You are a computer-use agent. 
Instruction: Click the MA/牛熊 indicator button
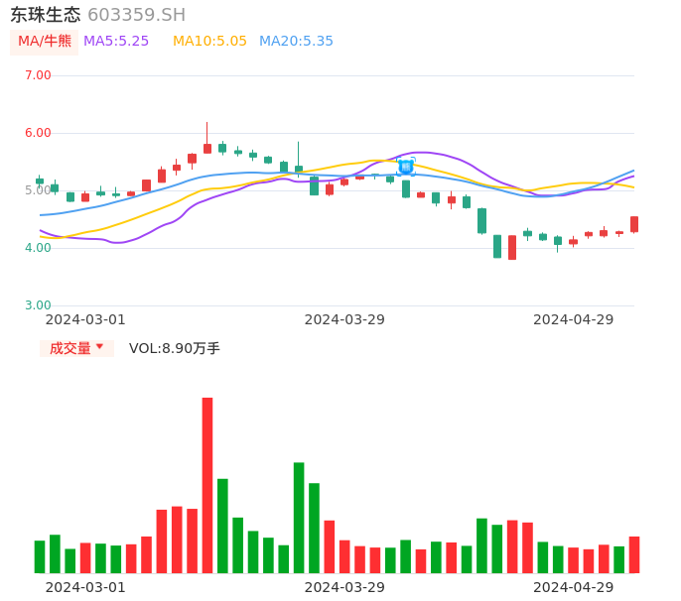coord(45,42)
